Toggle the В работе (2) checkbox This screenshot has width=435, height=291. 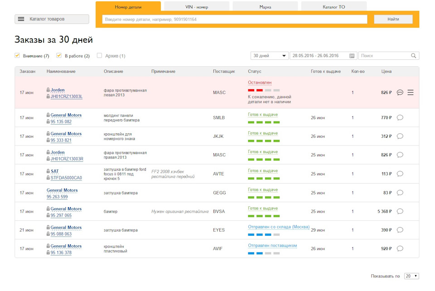[59, 55]
